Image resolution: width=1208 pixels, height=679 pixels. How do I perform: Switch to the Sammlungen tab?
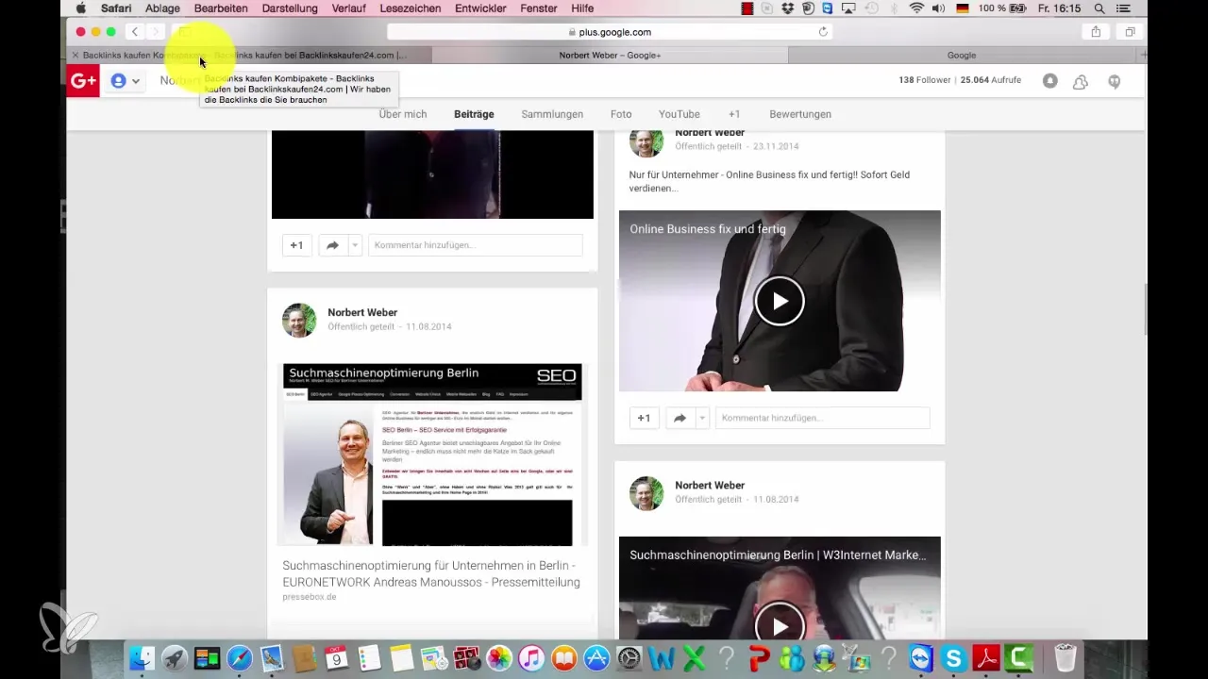pyautogui.click(x=552, y=114)
